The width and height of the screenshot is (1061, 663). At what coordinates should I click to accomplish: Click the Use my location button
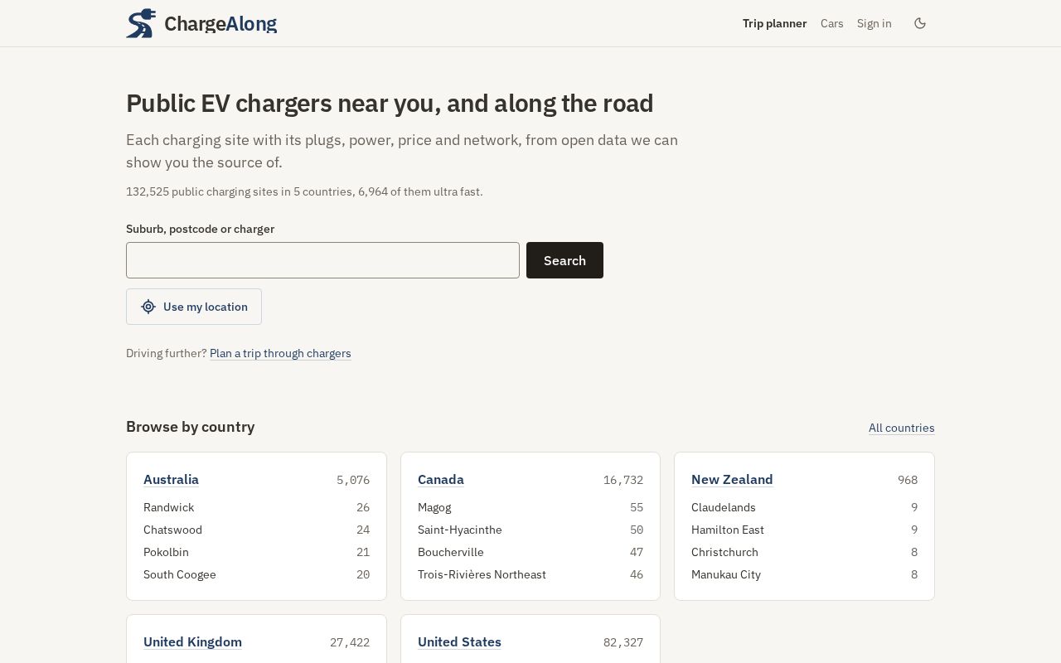(x=194, y=307)
